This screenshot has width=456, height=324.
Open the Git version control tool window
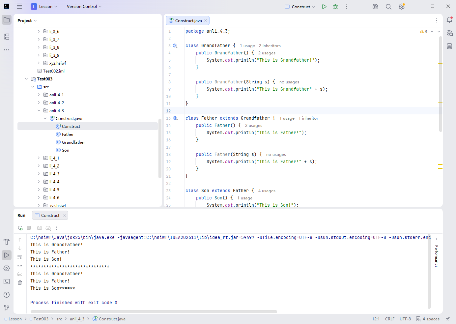click(7, 308)
